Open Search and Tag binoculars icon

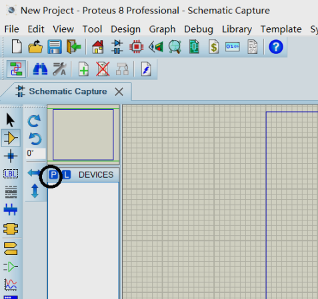40,69
